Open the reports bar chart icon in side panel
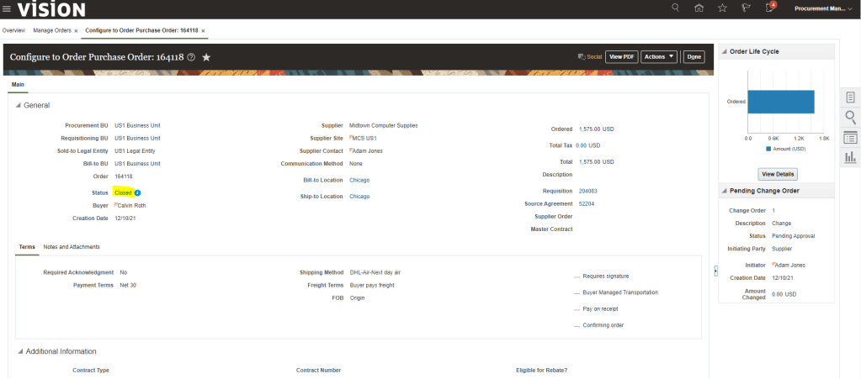The width and height of the screenshot is (861, 379). tap(850, 157)
